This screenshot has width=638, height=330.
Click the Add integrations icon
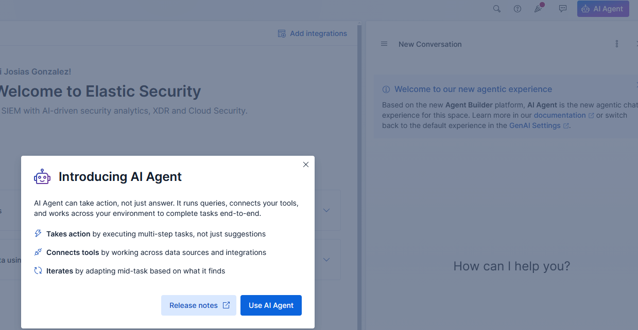tap(282, 33)
